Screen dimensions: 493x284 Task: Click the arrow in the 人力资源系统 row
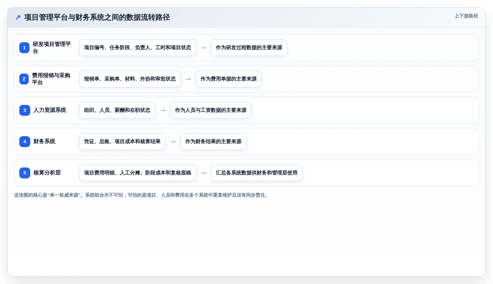coord(163,110)
